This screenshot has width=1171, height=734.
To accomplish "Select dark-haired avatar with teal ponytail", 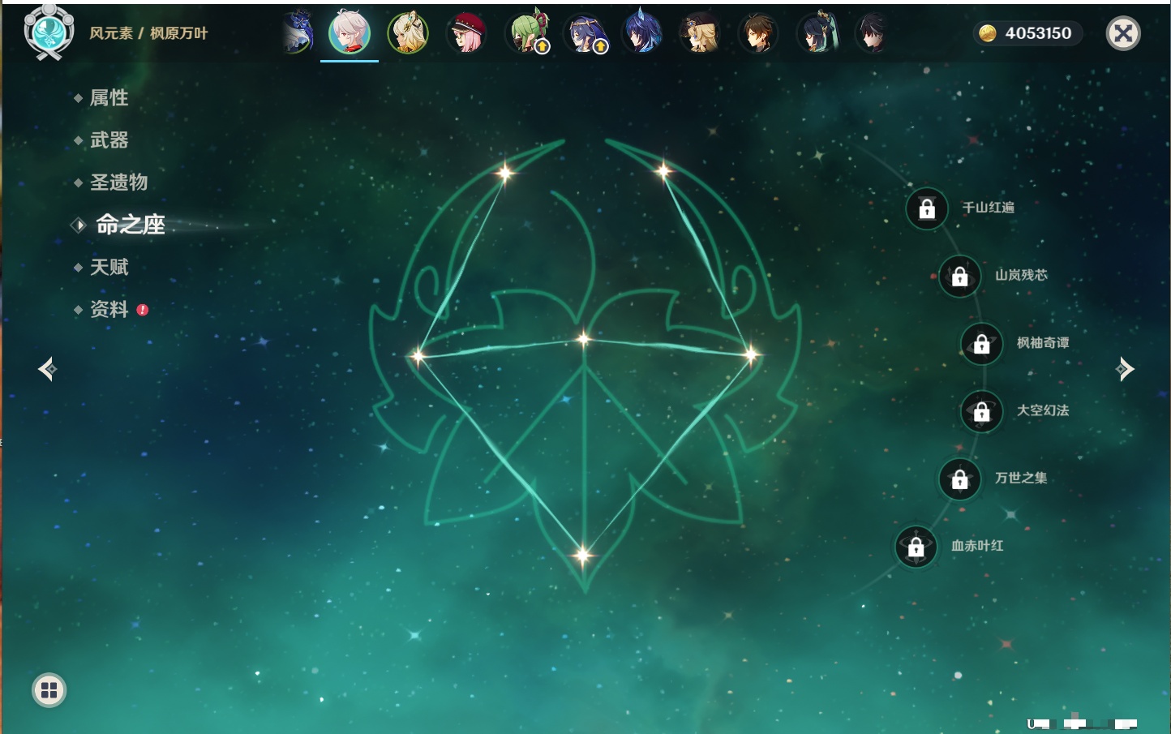I will pos(817,33).
